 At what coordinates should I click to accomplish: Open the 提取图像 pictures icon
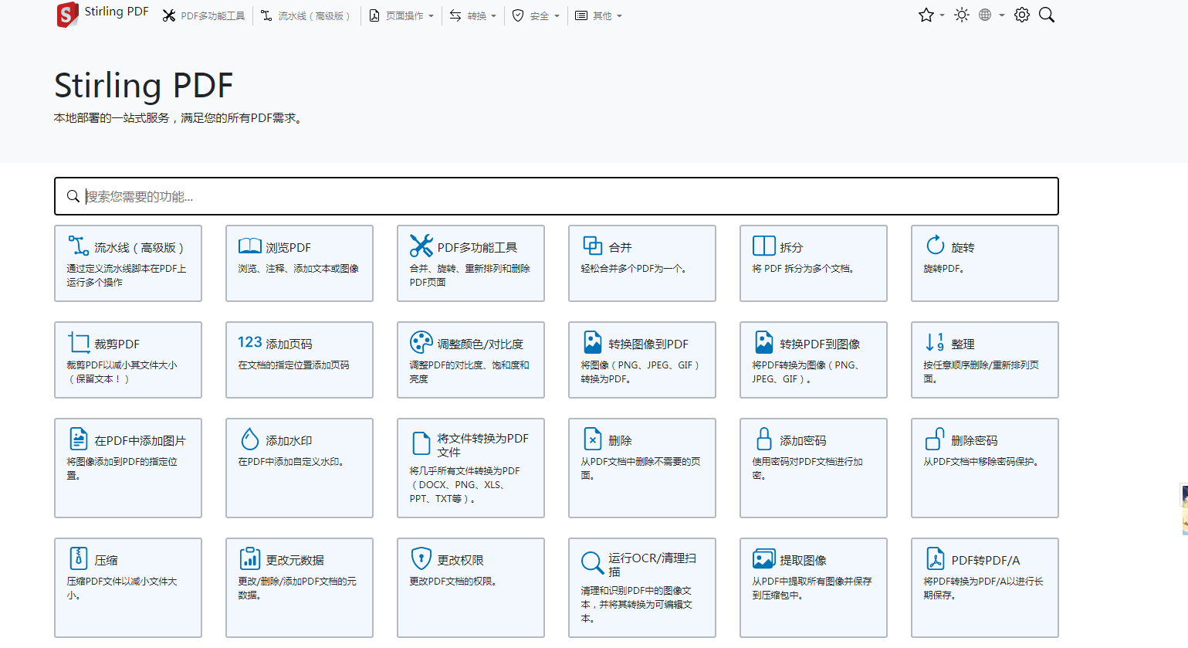click(763, 558)
